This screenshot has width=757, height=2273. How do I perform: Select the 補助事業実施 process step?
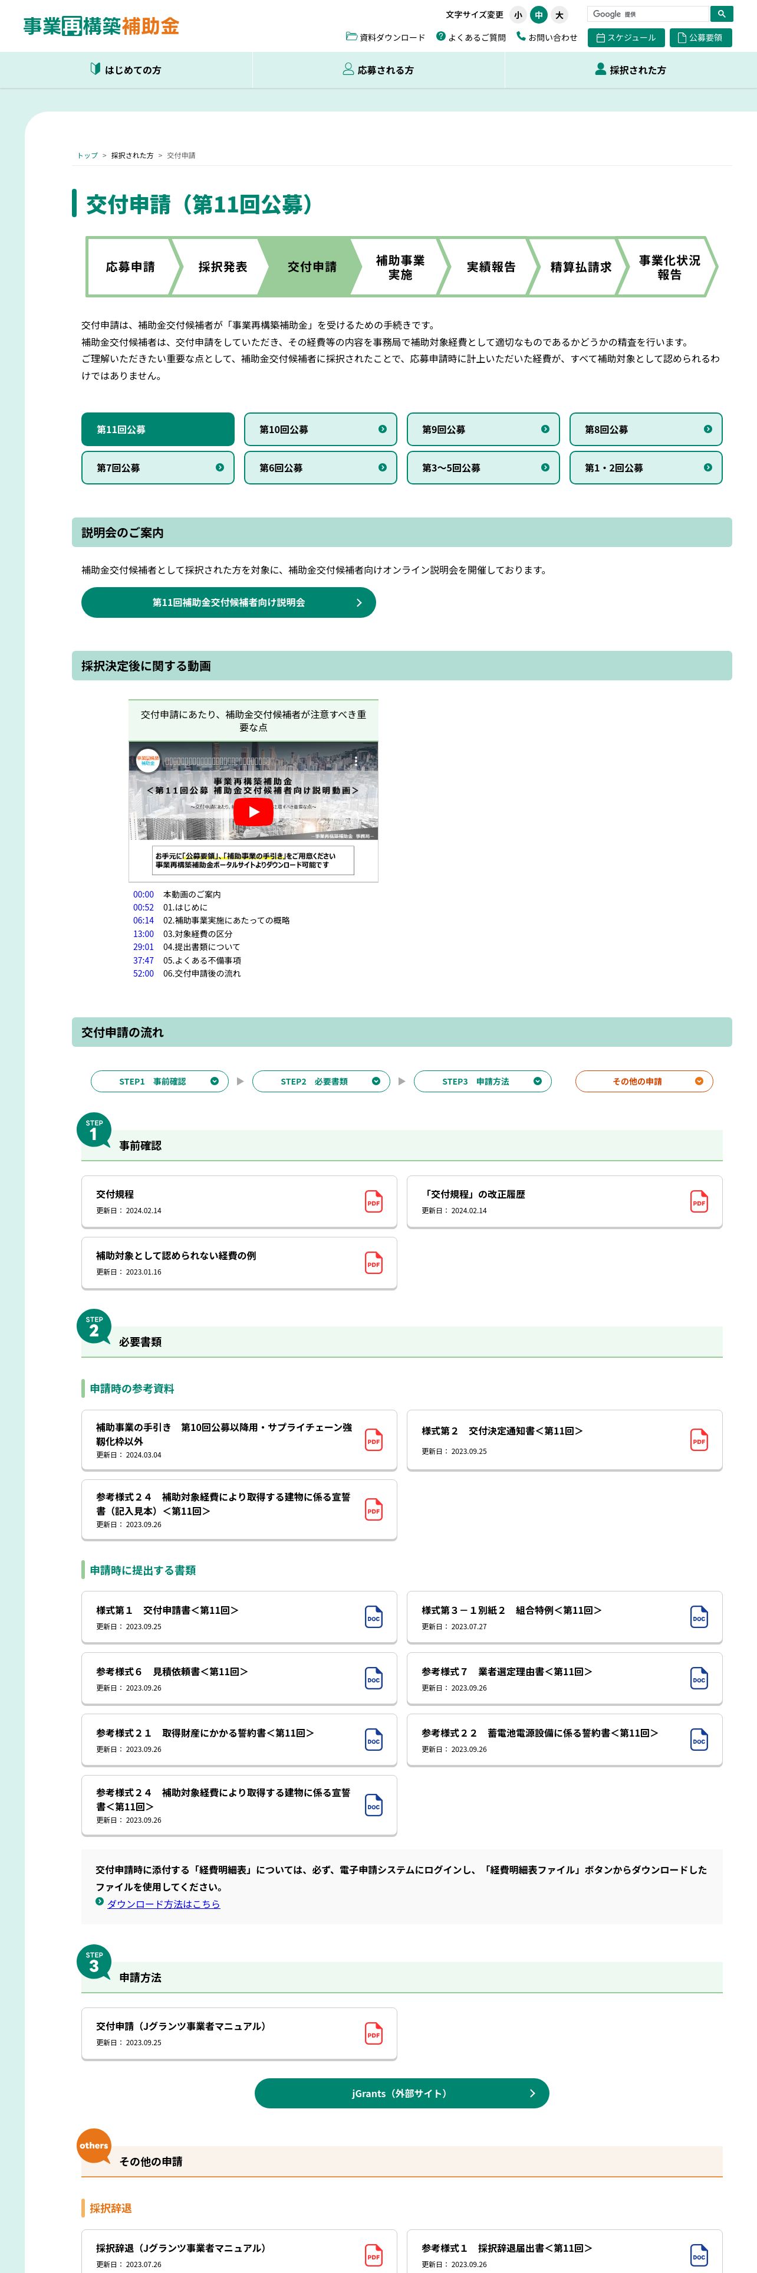pyautogui.click(x=400, y=267)
